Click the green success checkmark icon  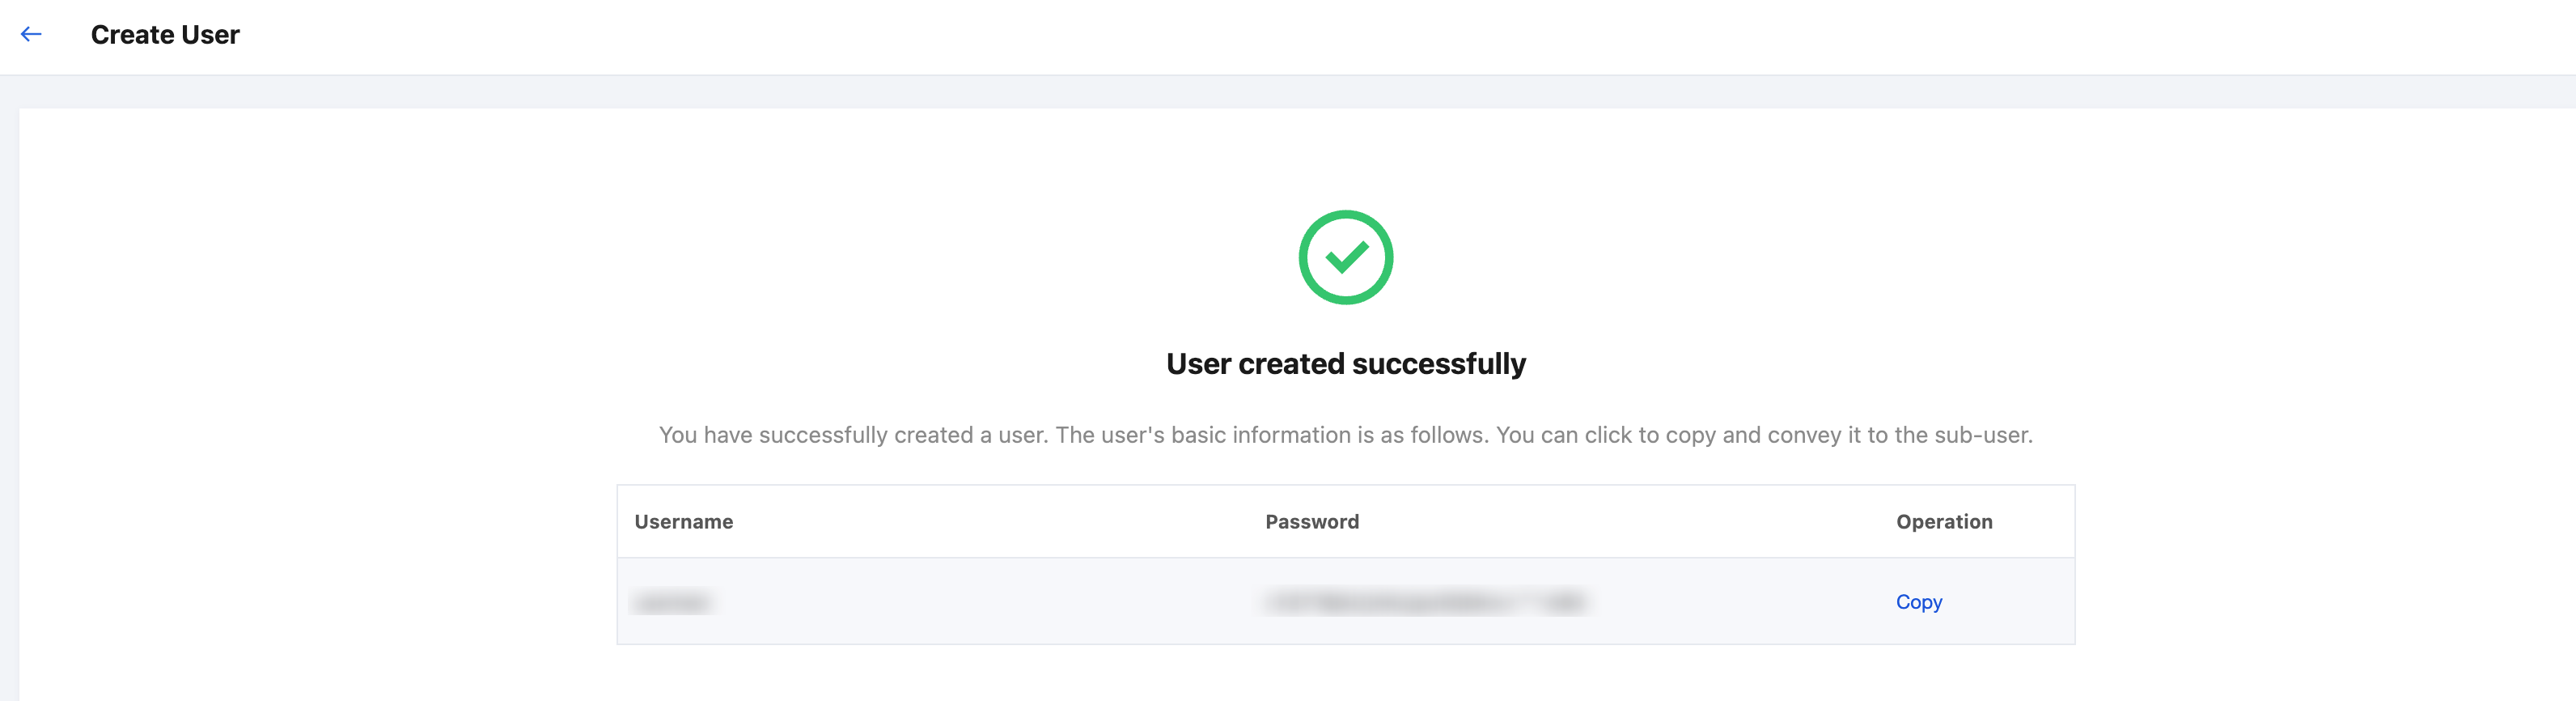(x=1345, y=258)
